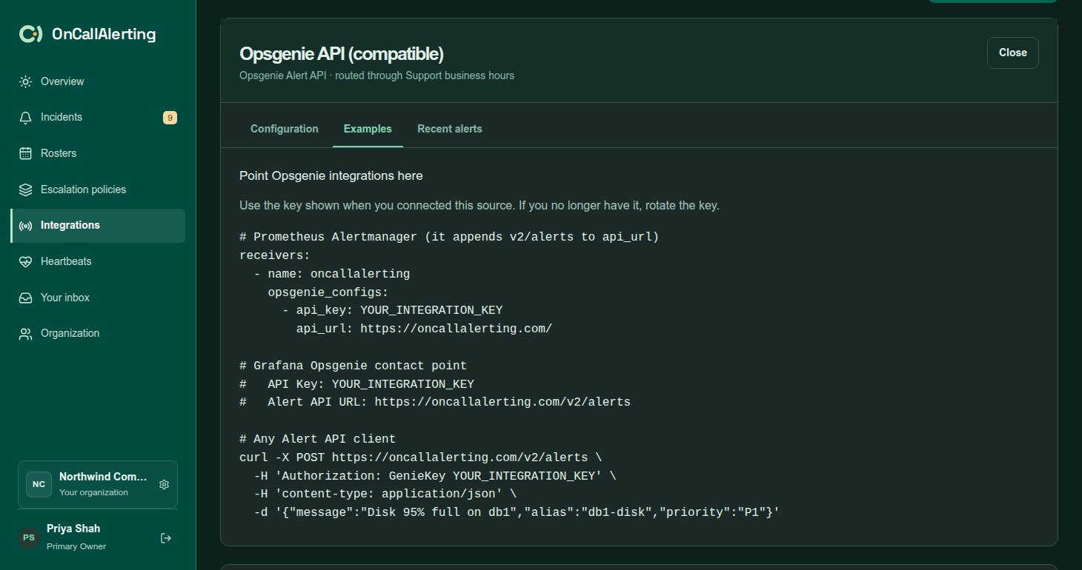Click the Incidents count badge 9
Viewport: 1082px width, 570px height.
coord(170,118)
